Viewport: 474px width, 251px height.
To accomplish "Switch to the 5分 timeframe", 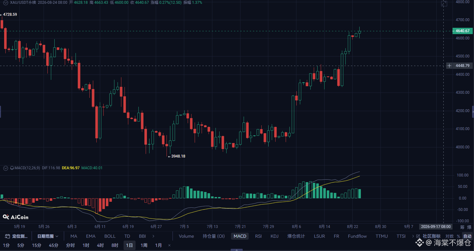I will [x=21, y=245].
